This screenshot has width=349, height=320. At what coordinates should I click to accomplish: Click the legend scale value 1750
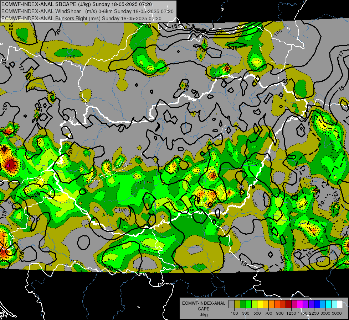(x=303, y=313)
